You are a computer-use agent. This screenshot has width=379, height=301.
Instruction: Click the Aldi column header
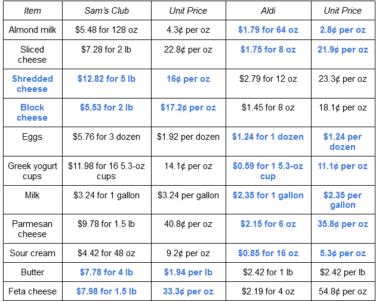tap(268, 11)
